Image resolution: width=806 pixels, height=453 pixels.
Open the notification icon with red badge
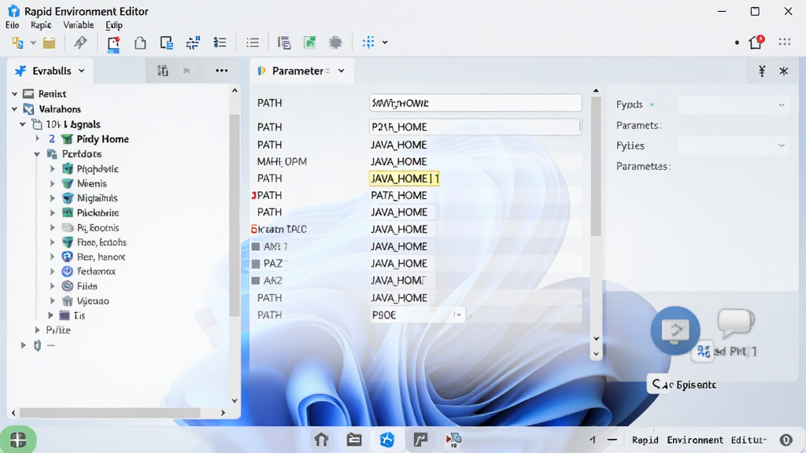(756, 42)
